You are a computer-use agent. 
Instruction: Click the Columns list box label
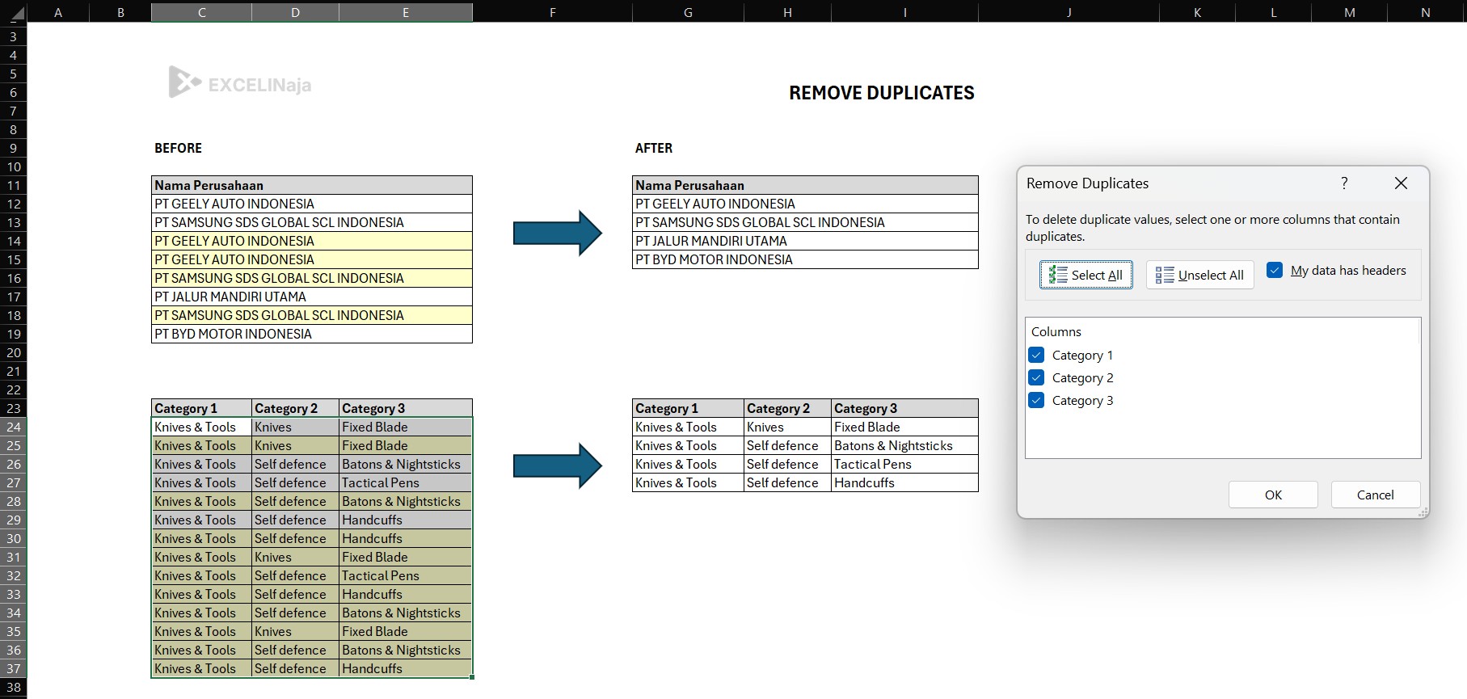pyautogui.click(x=1056, y=331)
